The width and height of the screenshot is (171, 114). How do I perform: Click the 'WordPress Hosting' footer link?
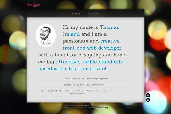tap(101, 108)
